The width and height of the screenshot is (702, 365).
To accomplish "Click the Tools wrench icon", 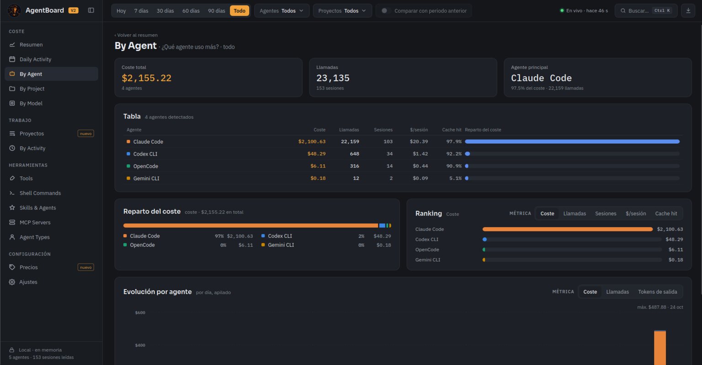I will [12, 178].
